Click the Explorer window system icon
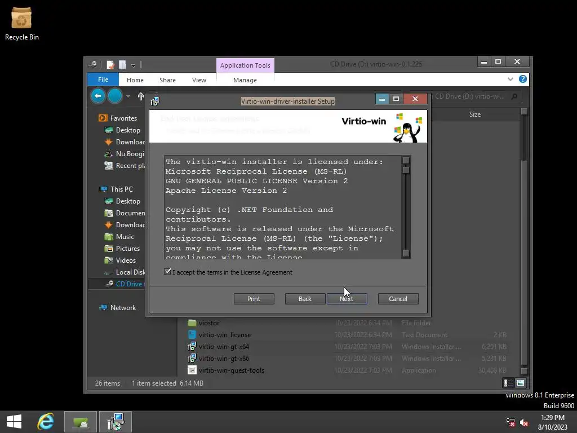Image resolution: width=577 pixels, height=433 pixels. [x=92, y=65]
